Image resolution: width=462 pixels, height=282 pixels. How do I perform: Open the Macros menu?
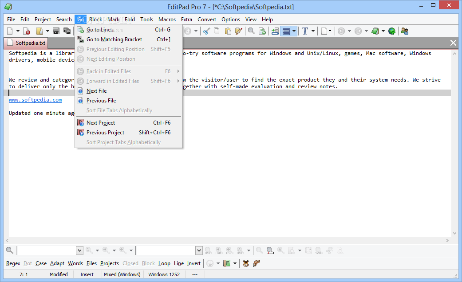(x=167, y=20)
